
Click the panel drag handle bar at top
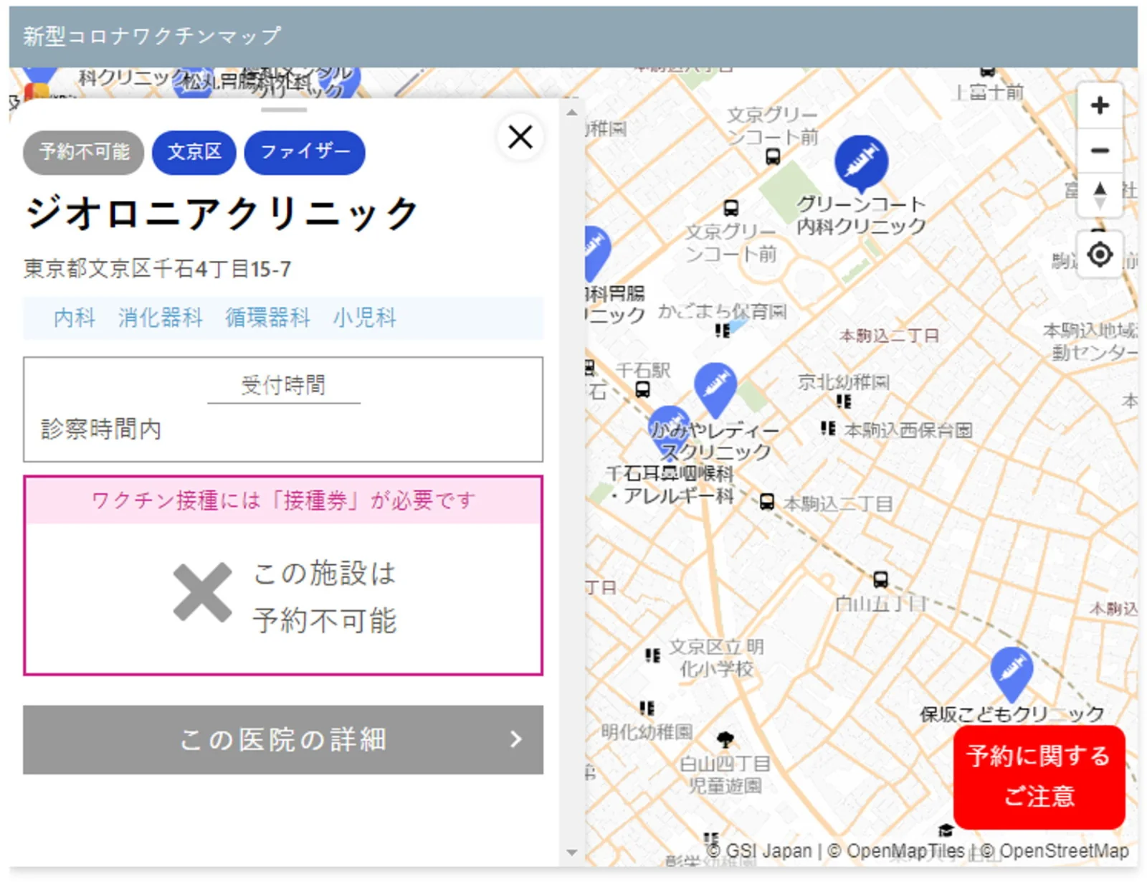(284, 110)
